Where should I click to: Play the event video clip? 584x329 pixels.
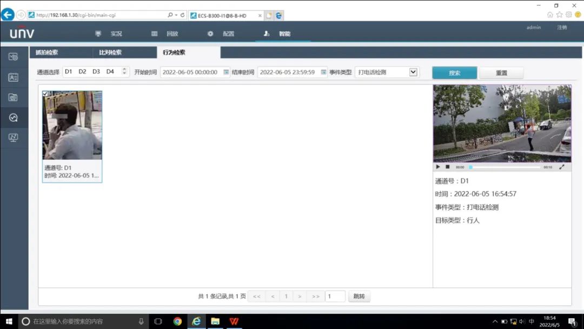pos(438,167)
